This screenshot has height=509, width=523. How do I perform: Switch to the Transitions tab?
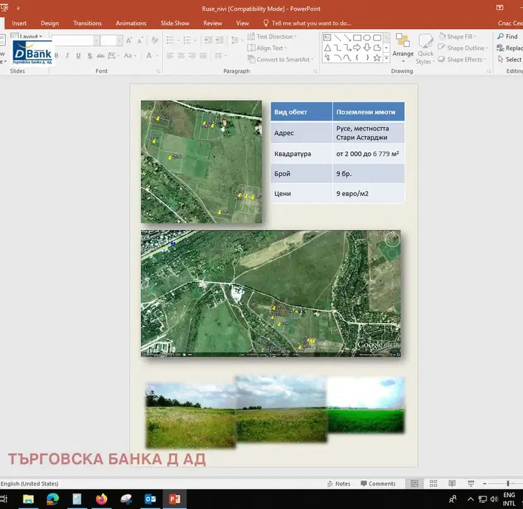tap(87, 23)
